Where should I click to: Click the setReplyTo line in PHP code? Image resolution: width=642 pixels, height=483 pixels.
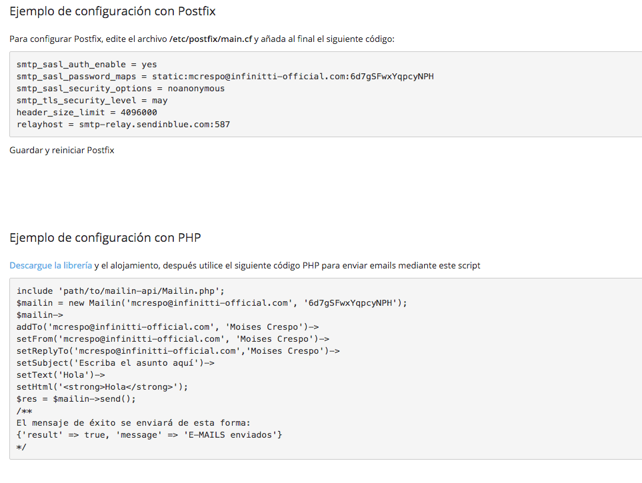click(x=178, y=351)
